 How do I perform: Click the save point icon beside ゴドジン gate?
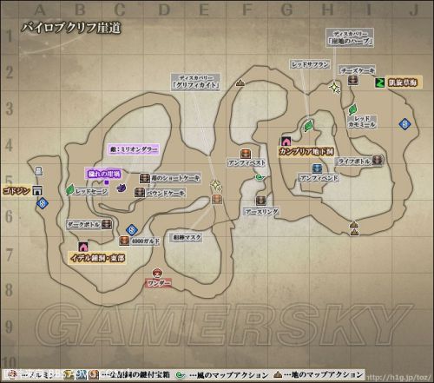(43, 203)
